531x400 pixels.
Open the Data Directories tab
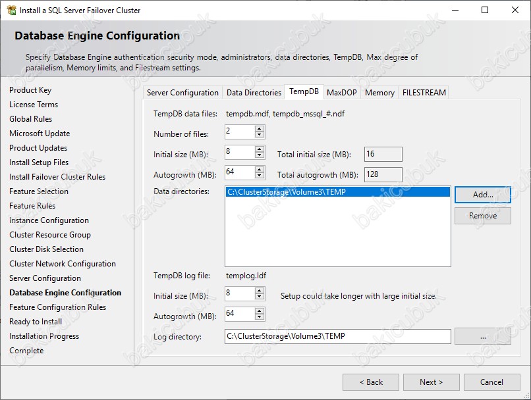pyautogui.click(x=254, y=93)
